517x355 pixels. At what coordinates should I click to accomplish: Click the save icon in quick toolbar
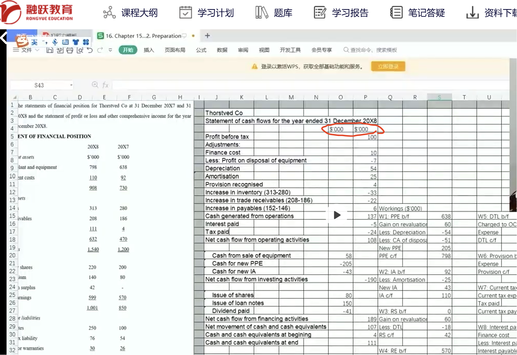[50, 50]
